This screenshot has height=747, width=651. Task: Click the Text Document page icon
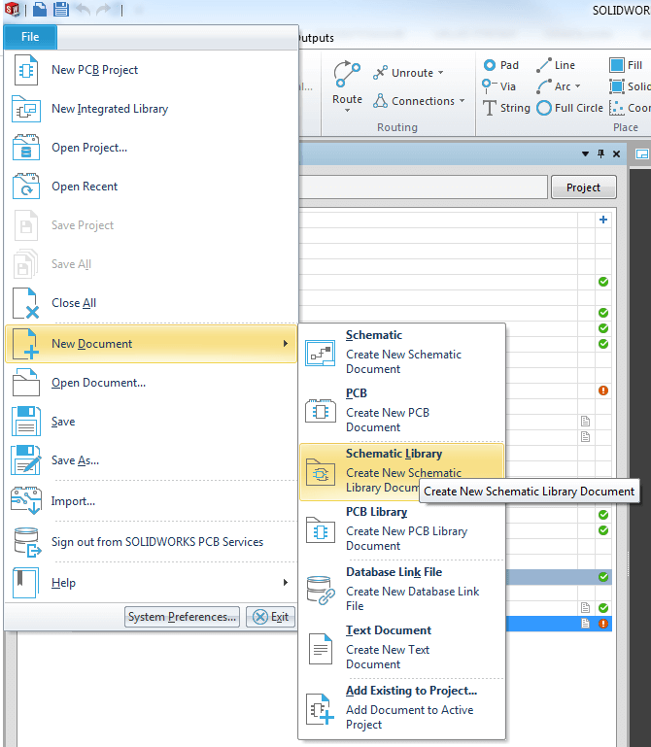321,648
